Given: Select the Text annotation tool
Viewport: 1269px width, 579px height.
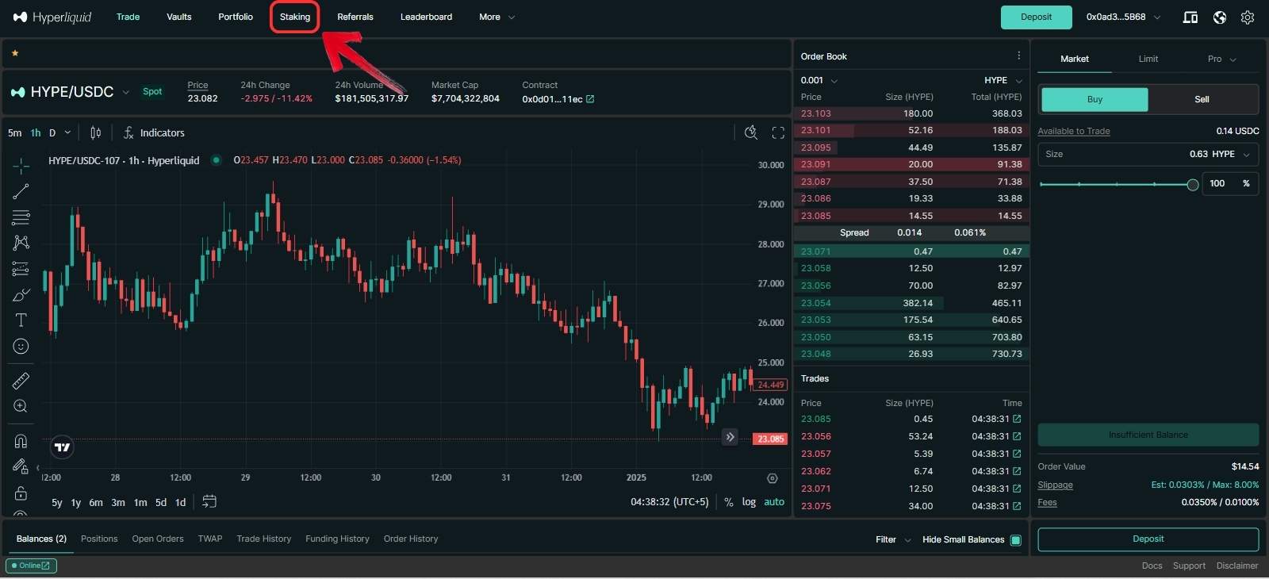Looking at the screenshot, I should click(x=21, y=320).
